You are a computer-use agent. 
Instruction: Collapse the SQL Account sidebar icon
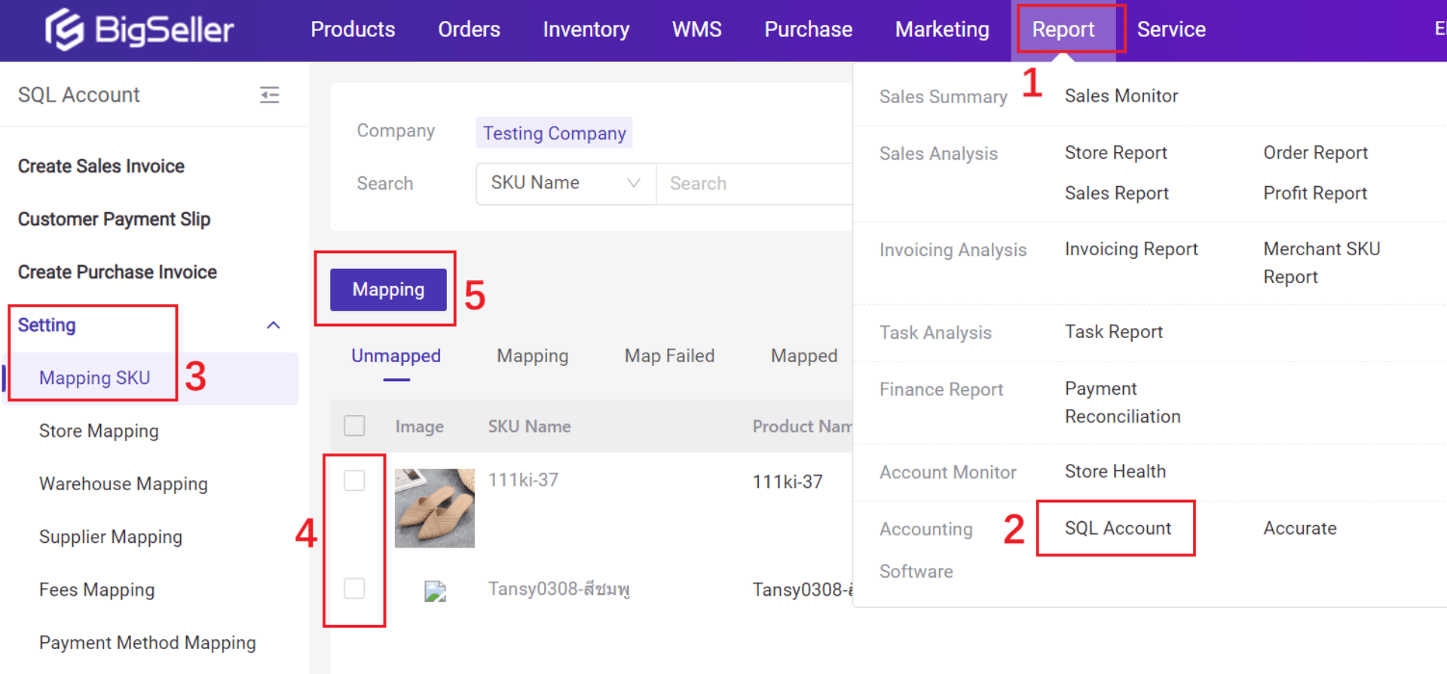coord(269,95)
